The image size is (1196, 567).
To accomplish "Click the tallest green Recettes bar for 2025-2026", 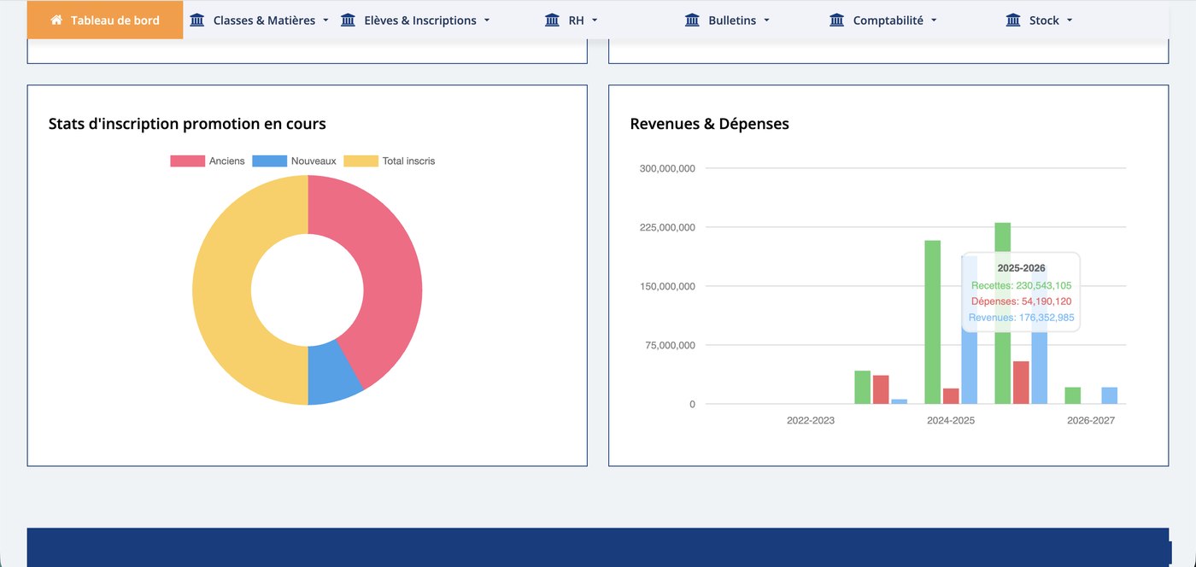I will click(1003, 313).
